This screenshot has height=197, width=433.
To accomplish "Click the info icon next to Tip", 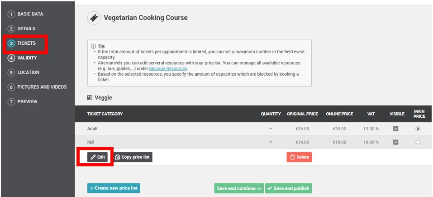I will (93, 46).
